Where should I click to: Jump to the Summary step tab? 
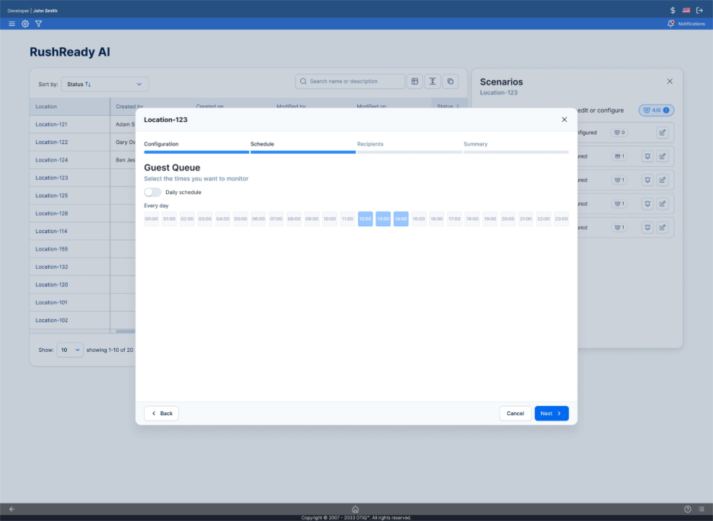pos(475,144)
